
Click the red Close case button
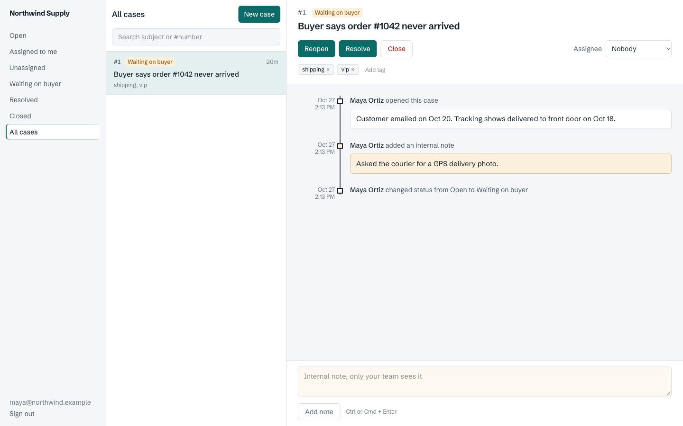(x=397, y=49)
